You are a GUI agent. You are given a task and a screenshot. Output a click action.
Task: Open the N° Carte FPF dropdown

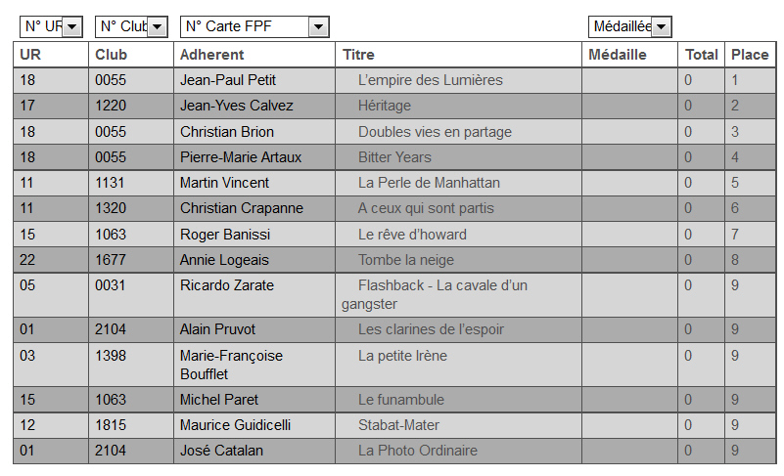tap(254, 26)
